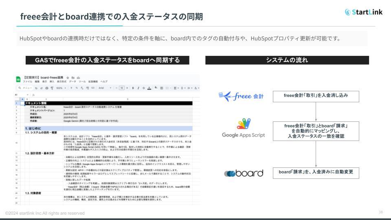Click the merge cells icon
This screenshot has width=391, height=220.
[167, 88]
